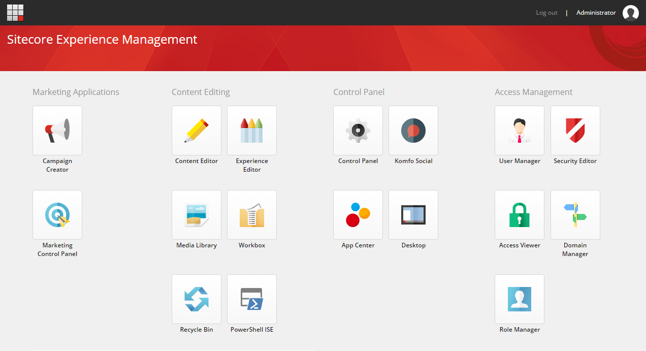This screenshot has height=351, width=646.
Task: Open the User Manager person icon
Action: (x=520, y=131)
